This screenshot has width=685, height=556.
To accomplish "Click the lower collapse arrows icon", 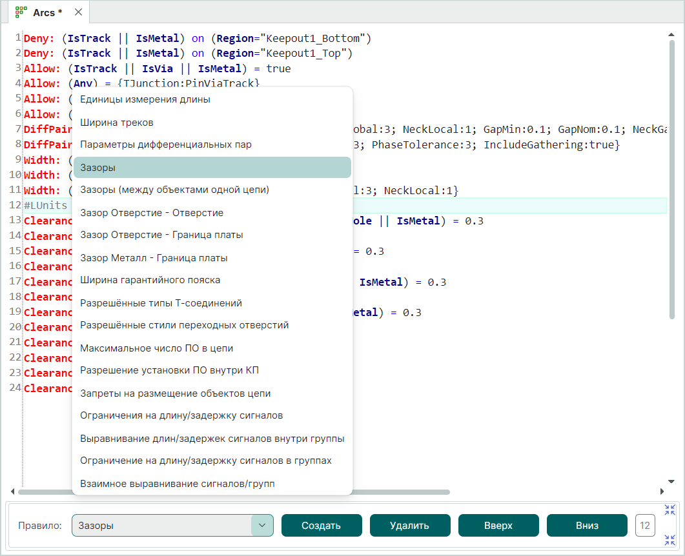I will pos(670,539).
